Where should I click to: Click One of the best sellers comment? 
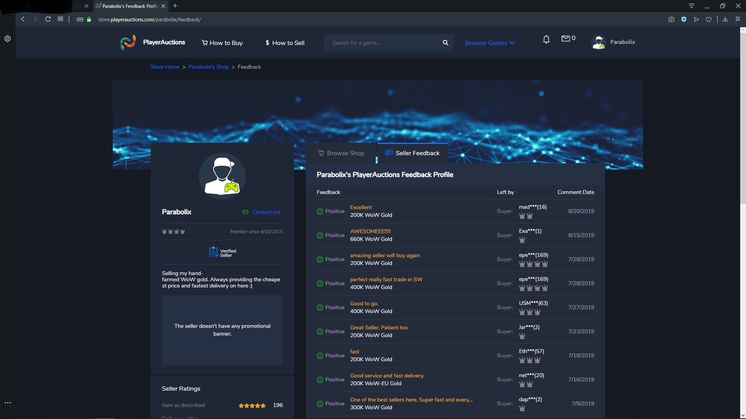[411, 400]
